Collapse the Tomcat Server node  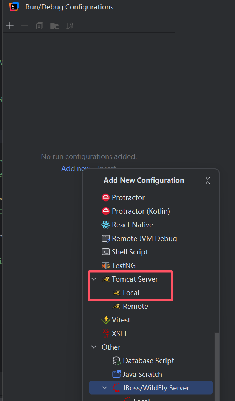point(94,279)
